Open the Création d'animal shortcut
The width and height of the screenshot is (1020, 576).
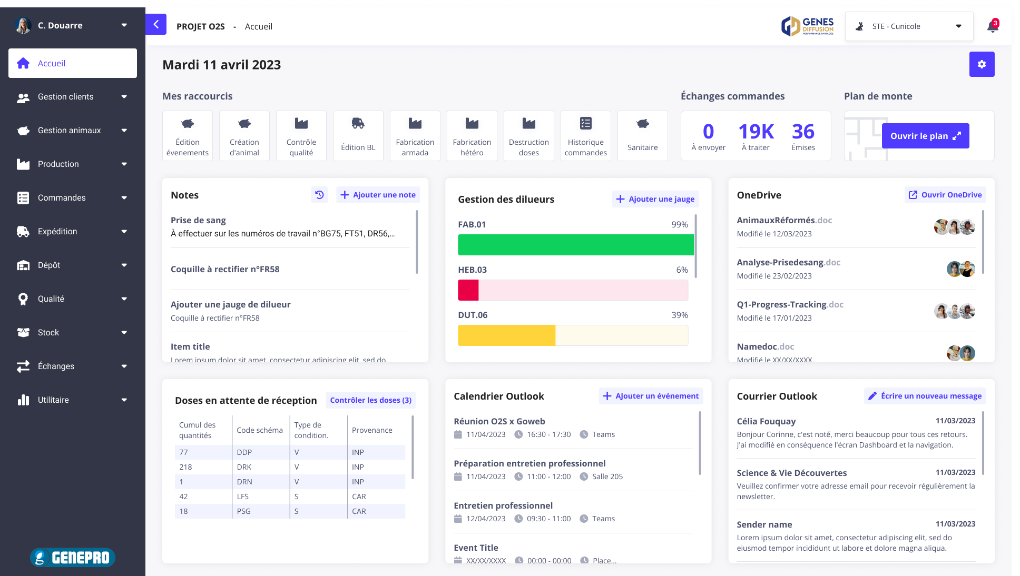pos(244,136)
